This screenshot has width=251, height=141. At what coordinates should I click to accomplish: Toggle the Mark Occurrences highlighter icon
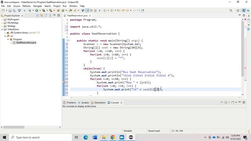pyautogui.click(x=87, y=11)
